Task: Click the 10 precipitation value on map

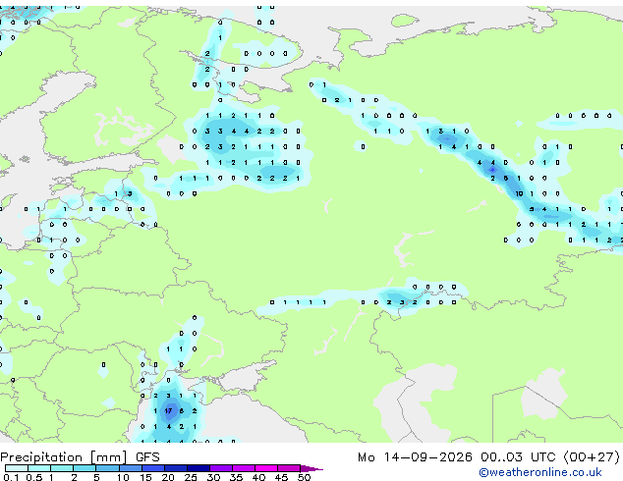Action: 519,193
